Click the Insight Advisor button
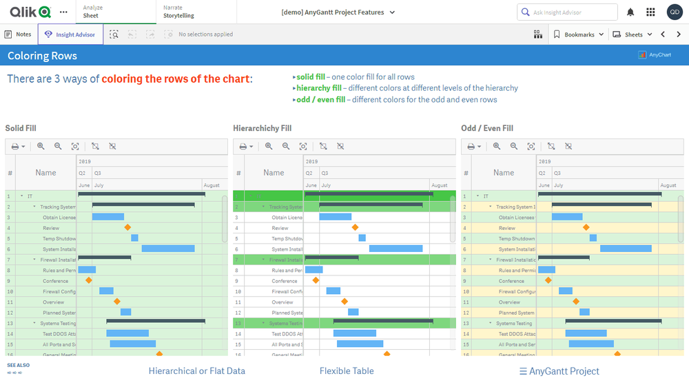The width and height of the screenshot is (689, 387). pyautogui.click(x=70, y=34)
